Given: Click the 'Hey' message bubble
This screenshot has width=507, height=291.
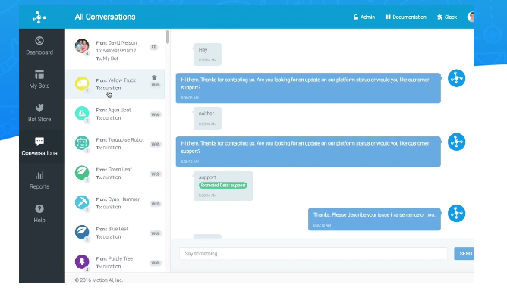Looking at the screenshot, I should [x=208, y=55].
